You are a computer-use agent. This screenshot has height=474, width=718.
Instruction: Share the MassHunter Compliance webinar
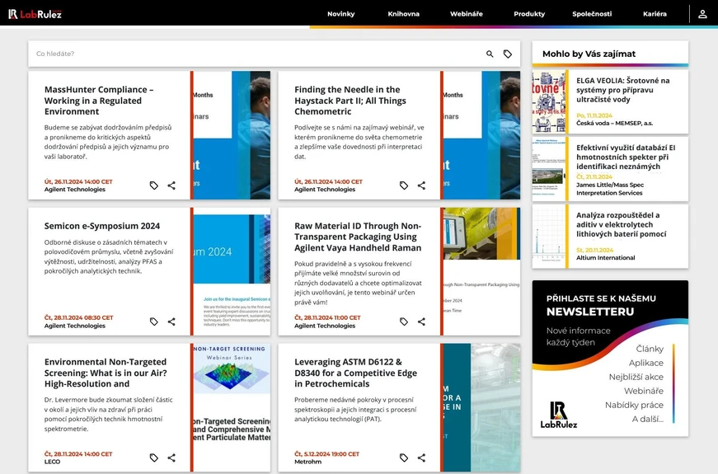(171, 185)
